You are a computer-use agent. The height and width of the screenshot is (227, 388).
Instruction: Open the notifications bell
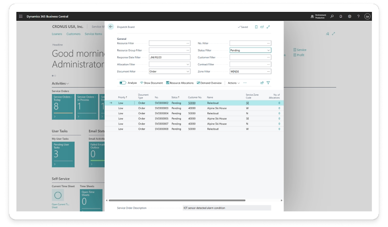coord(341,17)
